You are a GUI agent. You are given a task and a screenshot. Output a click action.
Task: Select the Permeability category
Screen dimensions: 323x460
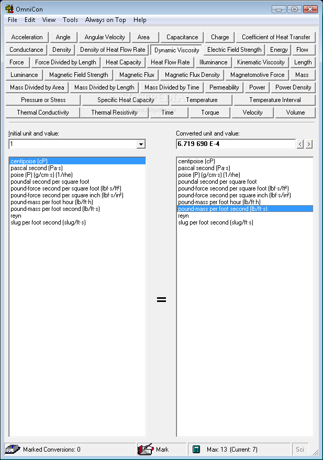[224, 88]
